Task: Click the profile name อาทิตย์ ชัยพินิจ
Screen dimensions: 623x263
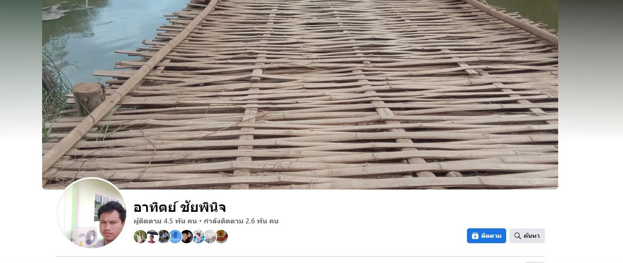Action: [180, 207]
